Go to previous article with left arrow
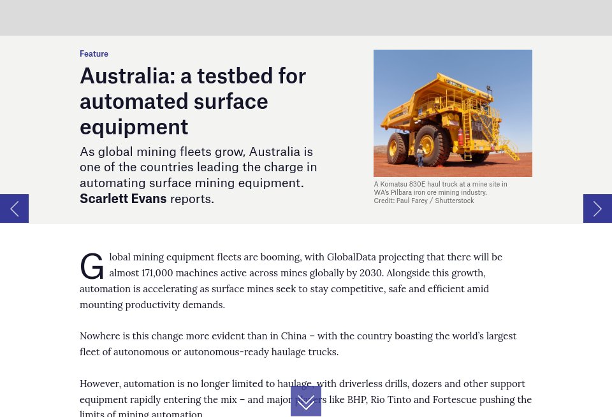Image resolution: width=612 pixels, height=417 pixels. pos(14,209)
